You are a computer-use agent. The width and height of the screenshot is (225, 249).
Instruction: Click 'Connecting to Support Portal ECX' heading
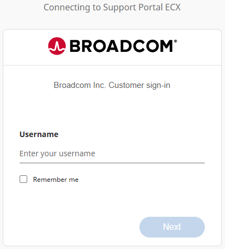(x=112, y=8)
